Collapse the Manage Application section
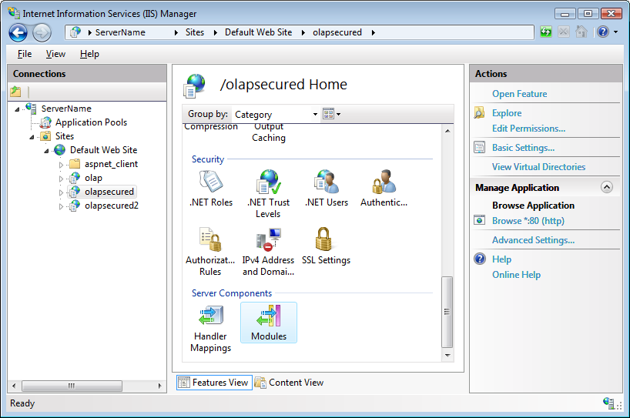This screenshot has height=418, width=630. [x=607, y=188]
